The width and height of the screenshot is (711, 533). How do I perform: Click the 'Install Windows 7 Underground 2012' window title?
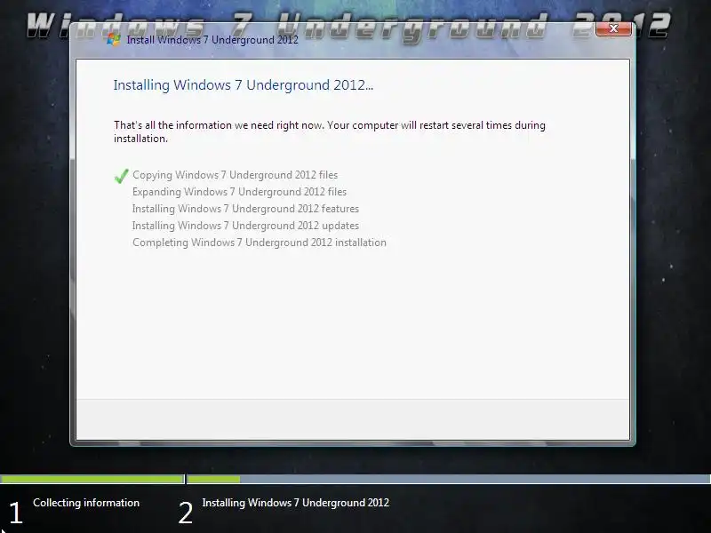[x=212, y=40]
